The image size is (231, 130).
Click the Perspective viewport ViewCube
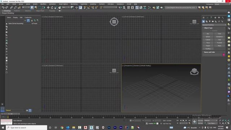194,71
